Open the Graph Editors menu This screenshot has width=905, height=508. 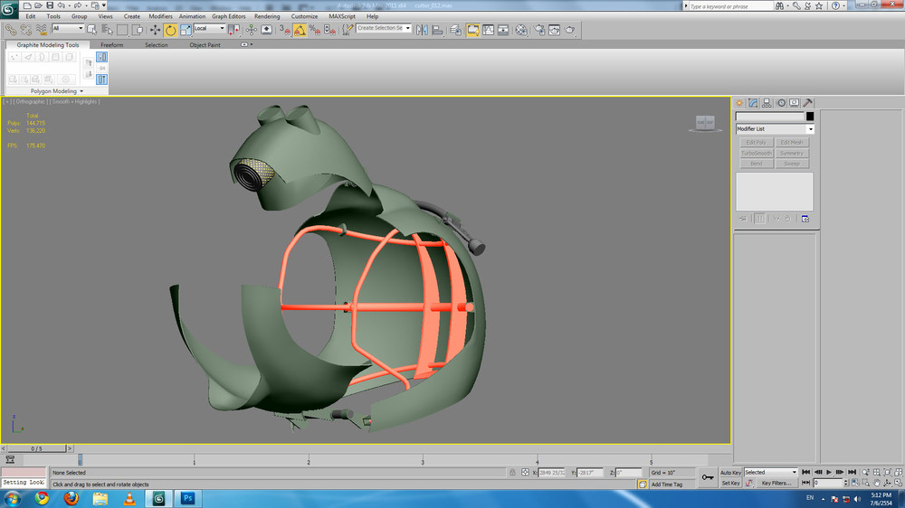[229, 16]
